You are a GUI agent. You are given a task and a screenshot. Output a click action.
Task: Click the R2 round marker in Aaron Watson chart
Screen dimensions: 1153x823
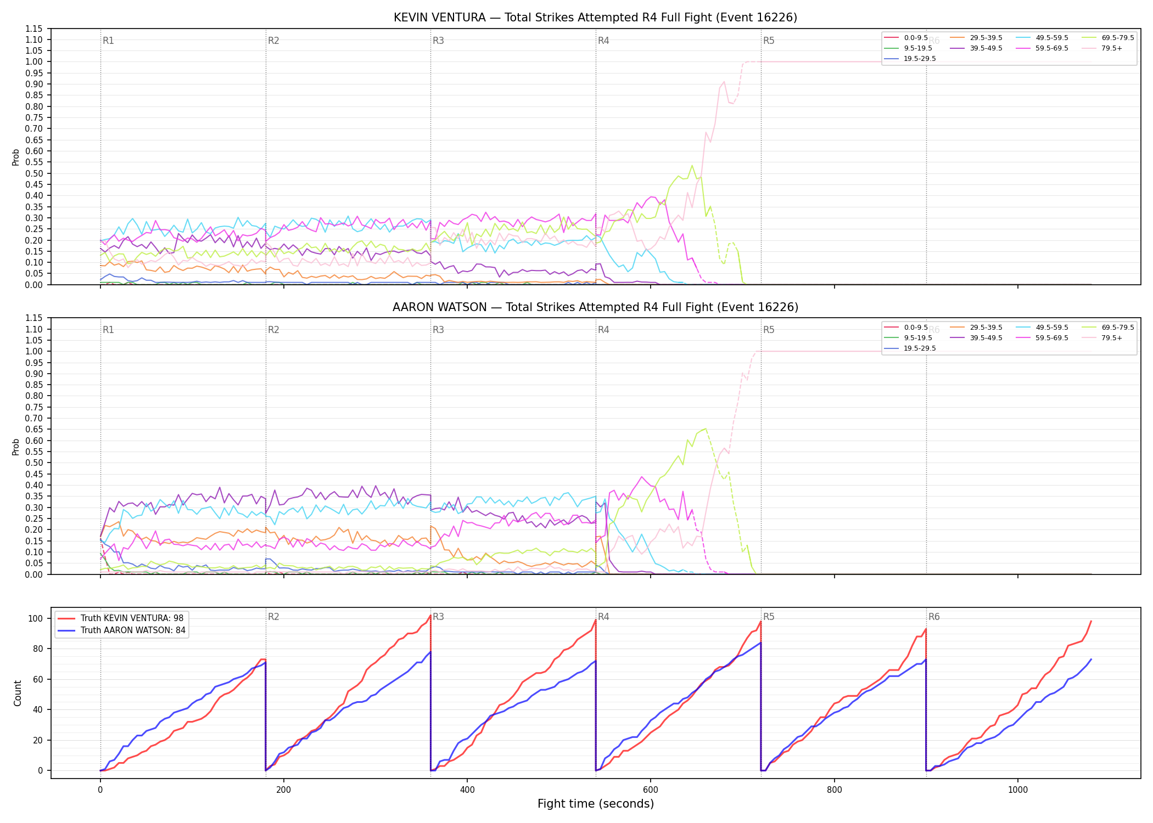[x=273, y=330]
